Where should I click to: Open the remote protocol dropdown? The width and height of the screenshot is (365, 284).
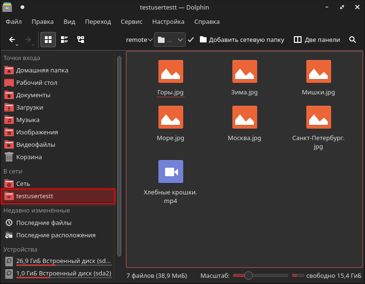tap(139, 40)
